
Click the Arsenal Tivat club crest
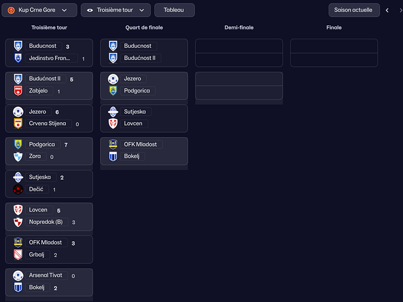[x=18, y=275]
